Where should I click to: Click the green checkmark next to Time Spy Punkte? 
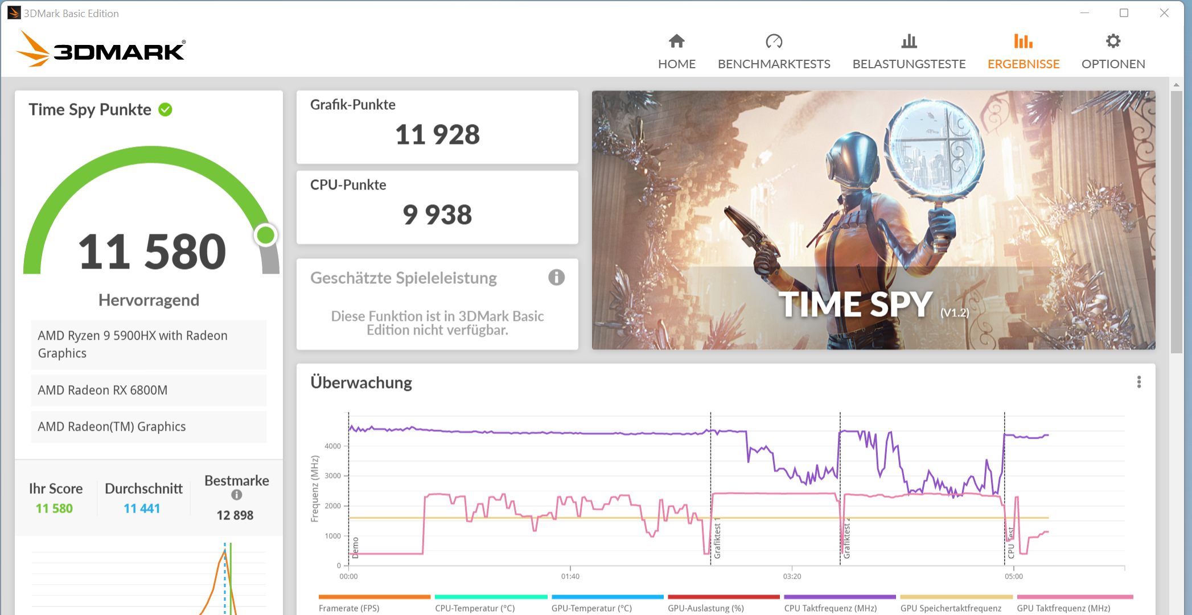point(165,110)
